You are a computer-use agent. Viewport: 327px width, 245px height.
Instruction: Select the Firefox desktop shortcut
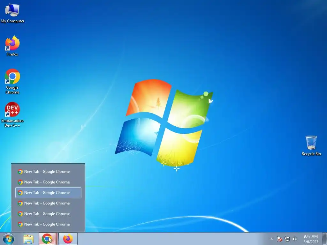pos(12,46)
